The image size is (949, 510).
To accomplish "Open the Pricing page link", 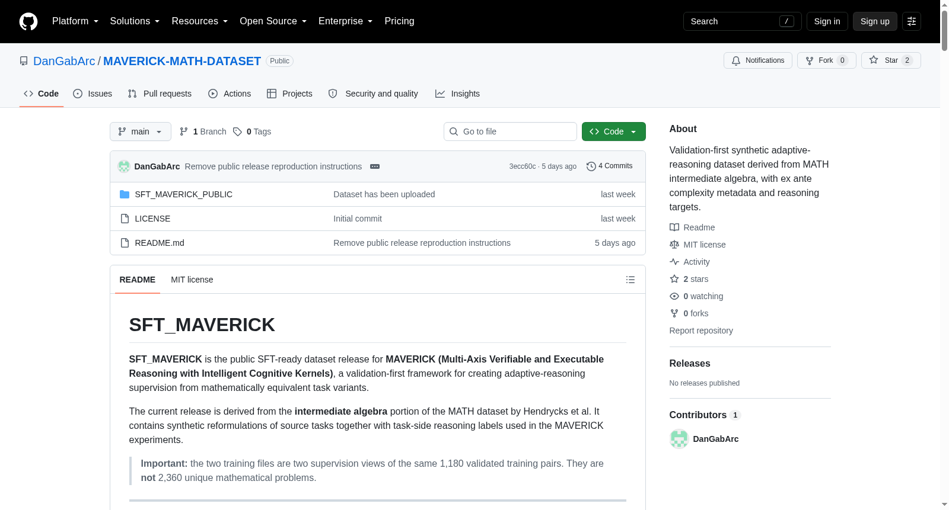I will click(x=399, y=21).
